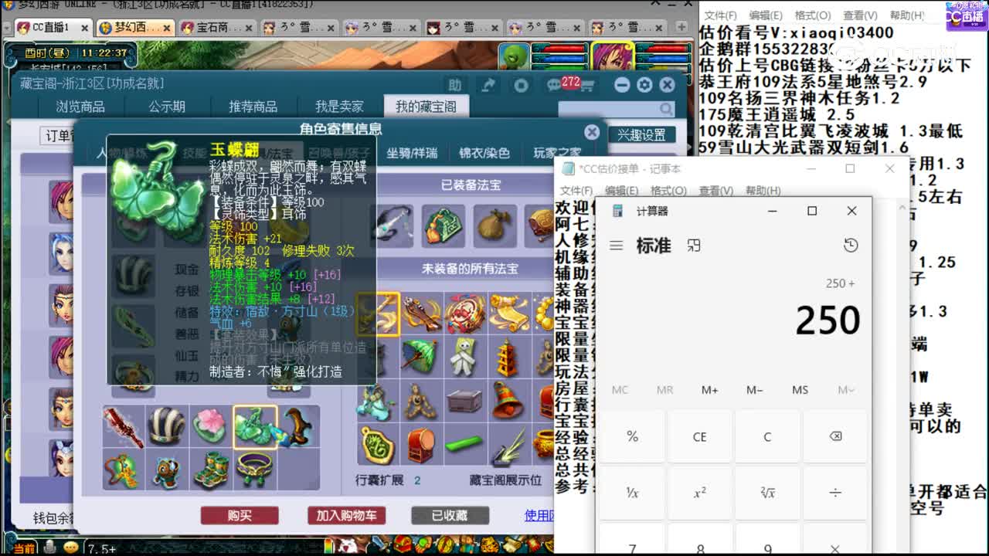Select the green umbrella magic treasure

coord(421,357)
